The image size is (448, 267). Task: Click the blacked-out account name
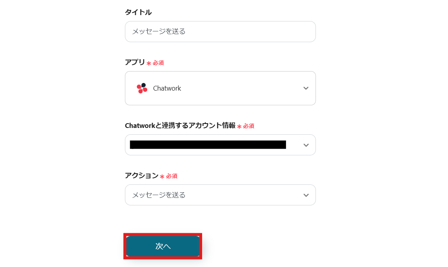(x=208, y=145)
